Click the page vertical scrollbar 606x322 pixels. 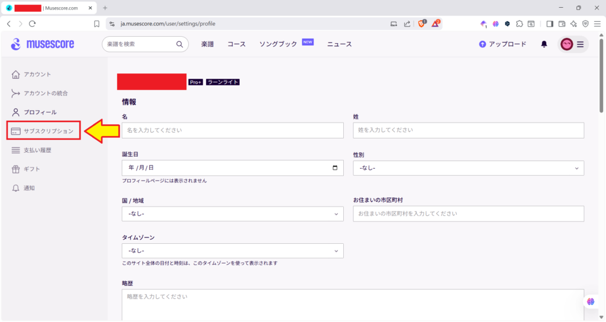tap(601, 178)
